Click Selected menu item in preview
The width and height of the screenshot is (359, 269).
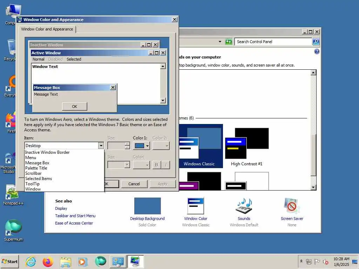pyautogui.click(x=74, y=59)
